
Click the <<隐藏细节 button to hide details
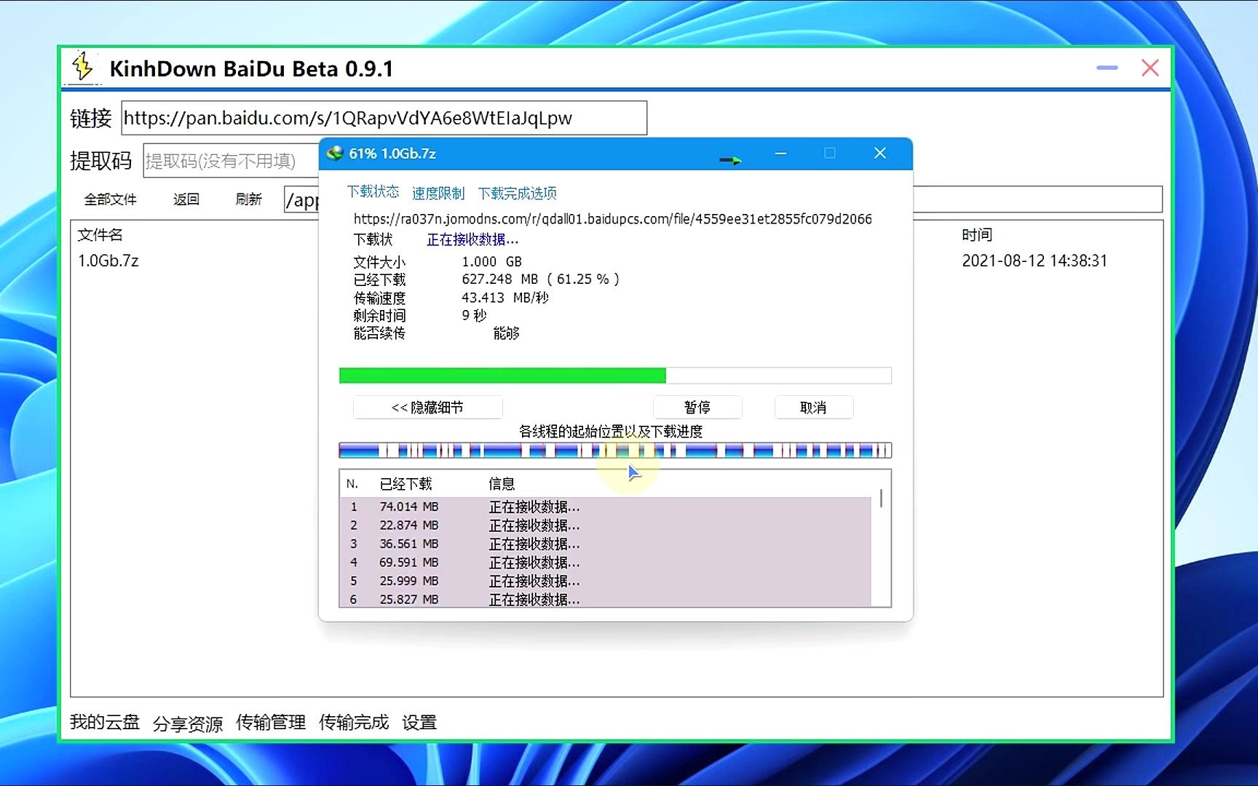coord(427,408)
